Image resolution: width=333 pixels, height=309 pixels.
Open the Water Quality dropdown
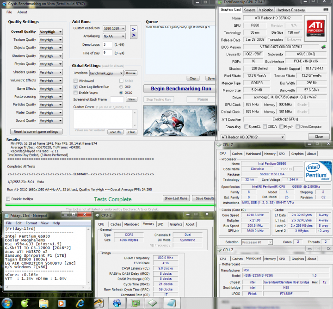point(51,113)
